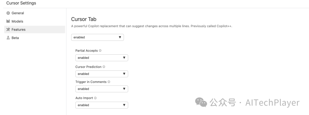The width and height of the screenshot is (309, 115).
Task: Click the Cursor Settings page title
Action: [21, 3]
